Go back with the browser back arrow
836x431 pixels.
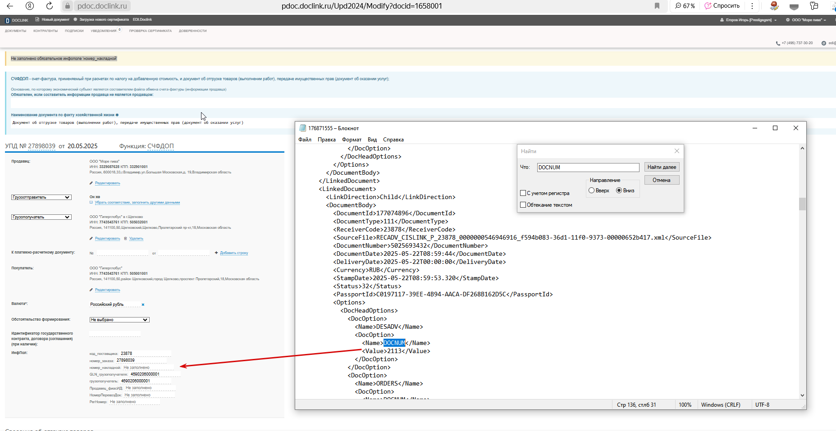point(10,6)
